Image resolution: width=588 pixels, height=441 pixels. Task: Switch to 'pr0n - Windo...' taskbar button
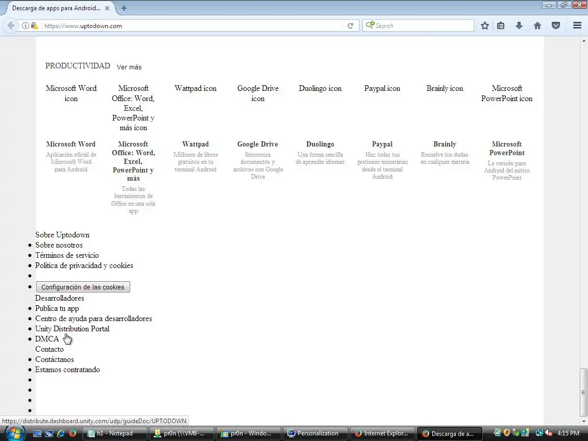tap(248, 433)
